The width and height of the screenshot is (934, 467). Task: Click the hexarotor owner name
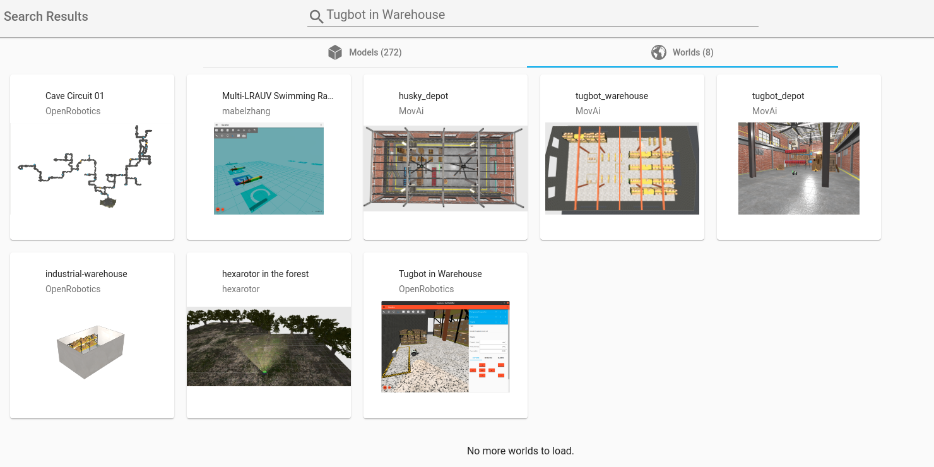coord(240,289)
